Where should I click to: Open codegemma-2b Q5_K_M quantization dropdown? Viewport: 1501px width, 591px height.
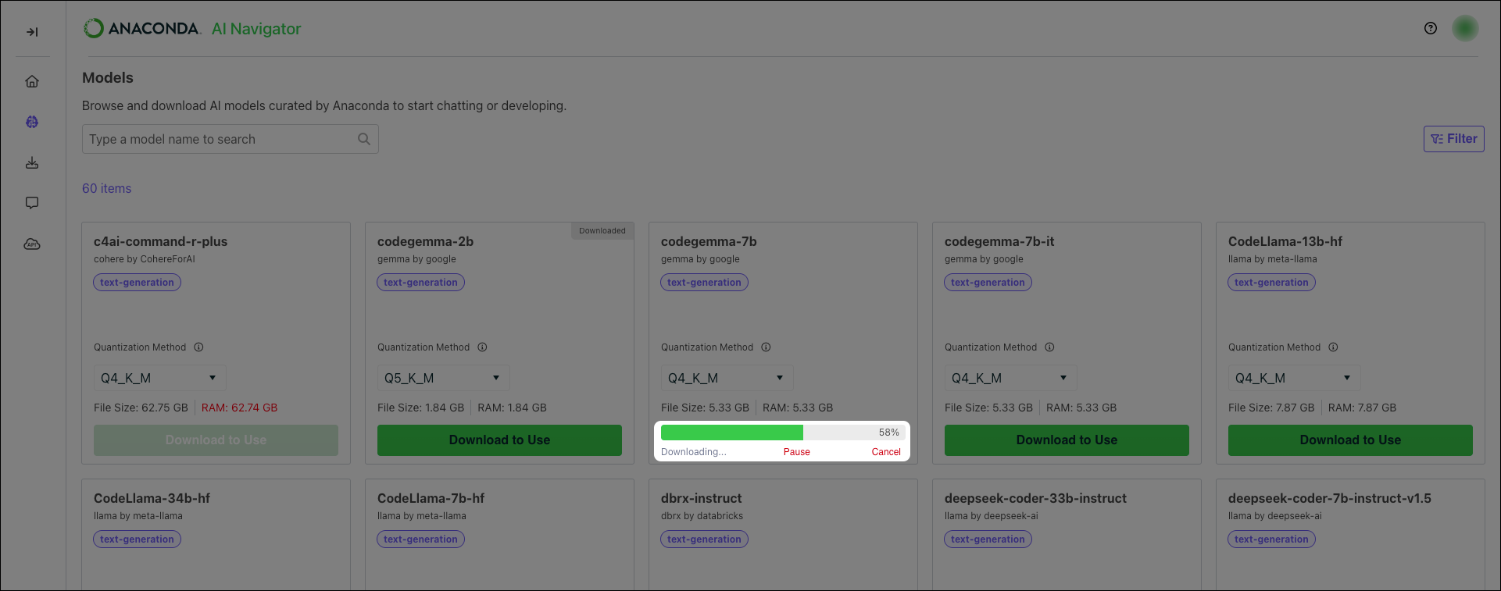click(x=444, y=378)
